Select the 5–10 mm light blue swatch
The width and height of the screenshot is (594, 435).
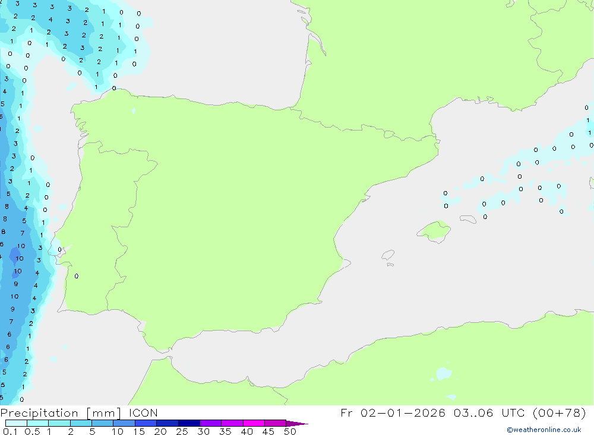[103, 423]
